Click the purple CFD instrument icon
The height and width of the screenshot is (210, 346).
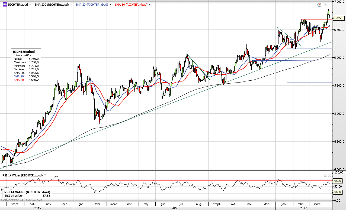click(x=5, y=5)
